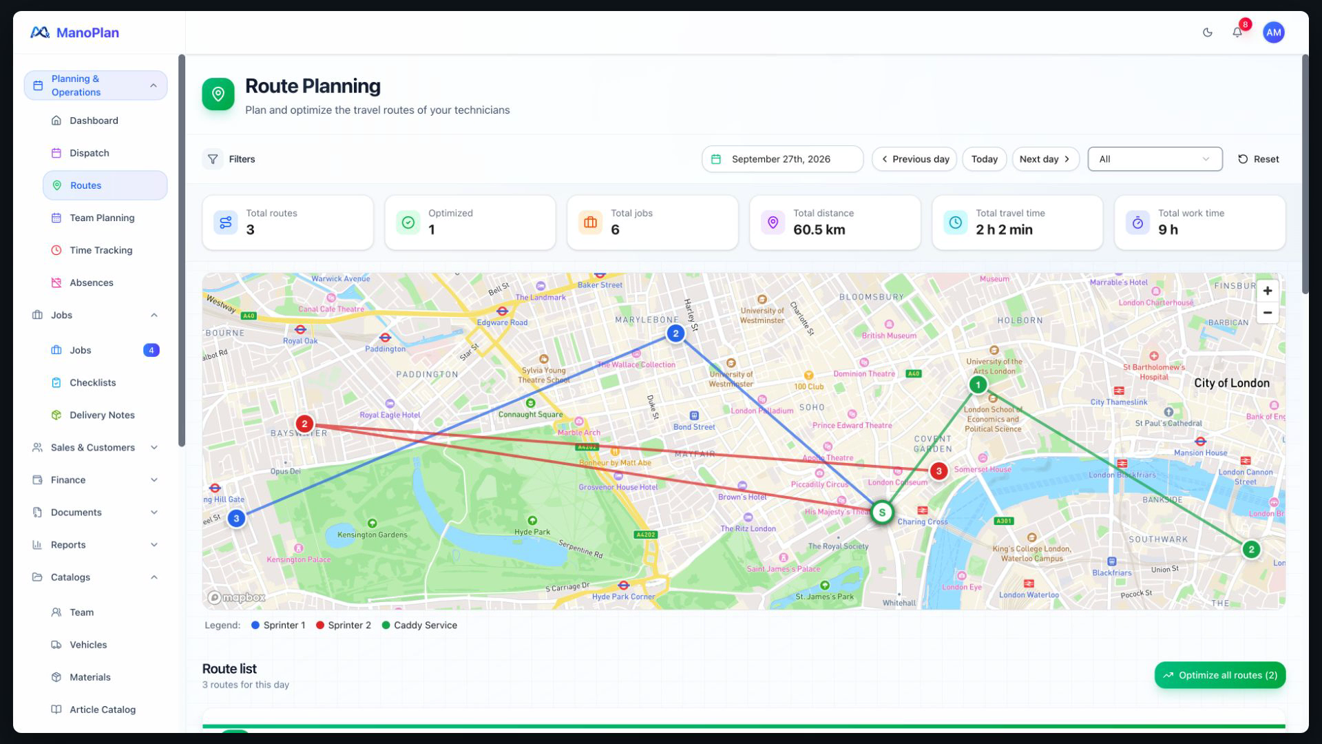This screenshot has width=1322, height=744.
Task: Open Delivery Notes
Action: click(x=105, y=415)
